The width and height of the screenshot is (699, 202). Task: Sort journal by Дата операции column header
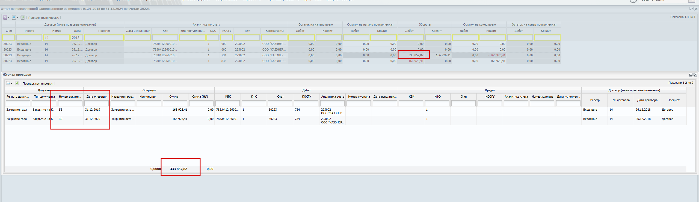97,97
